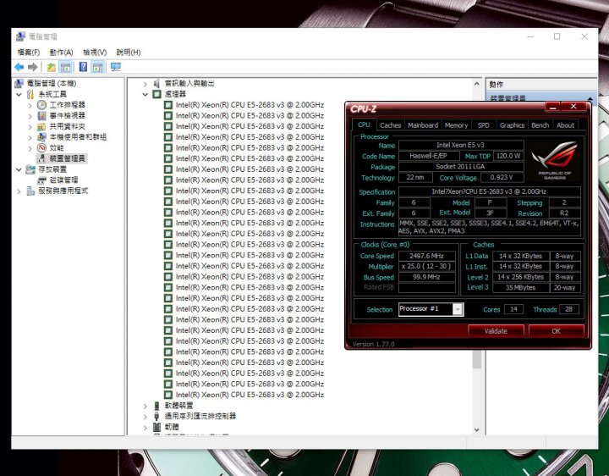This screenshot has width=609, height=476.
Task: Click the Validate button in CPU-Z
Action: pos(496,331)
